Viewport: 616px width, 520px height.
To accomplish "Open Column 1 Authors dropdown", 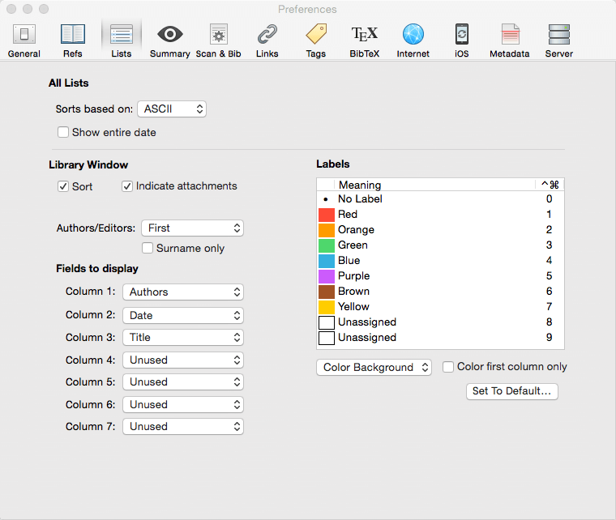I will pyautogui.click(x=183, y=292).
